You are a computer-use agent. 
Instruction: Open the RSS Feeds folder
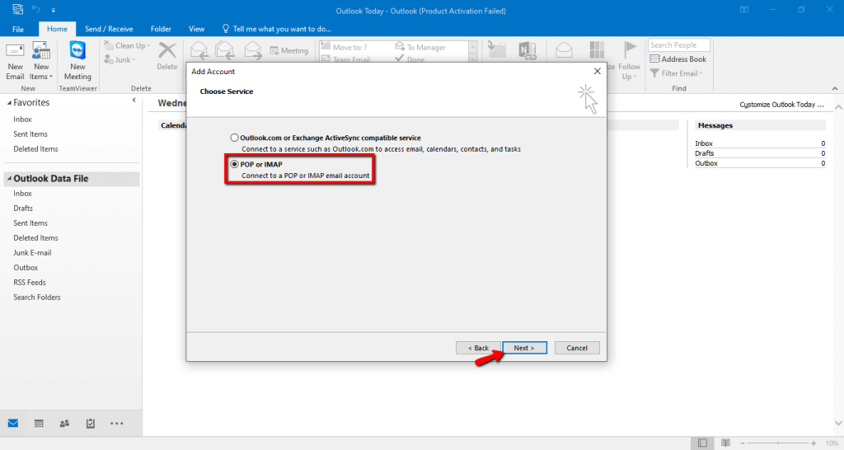coord(30,283)
